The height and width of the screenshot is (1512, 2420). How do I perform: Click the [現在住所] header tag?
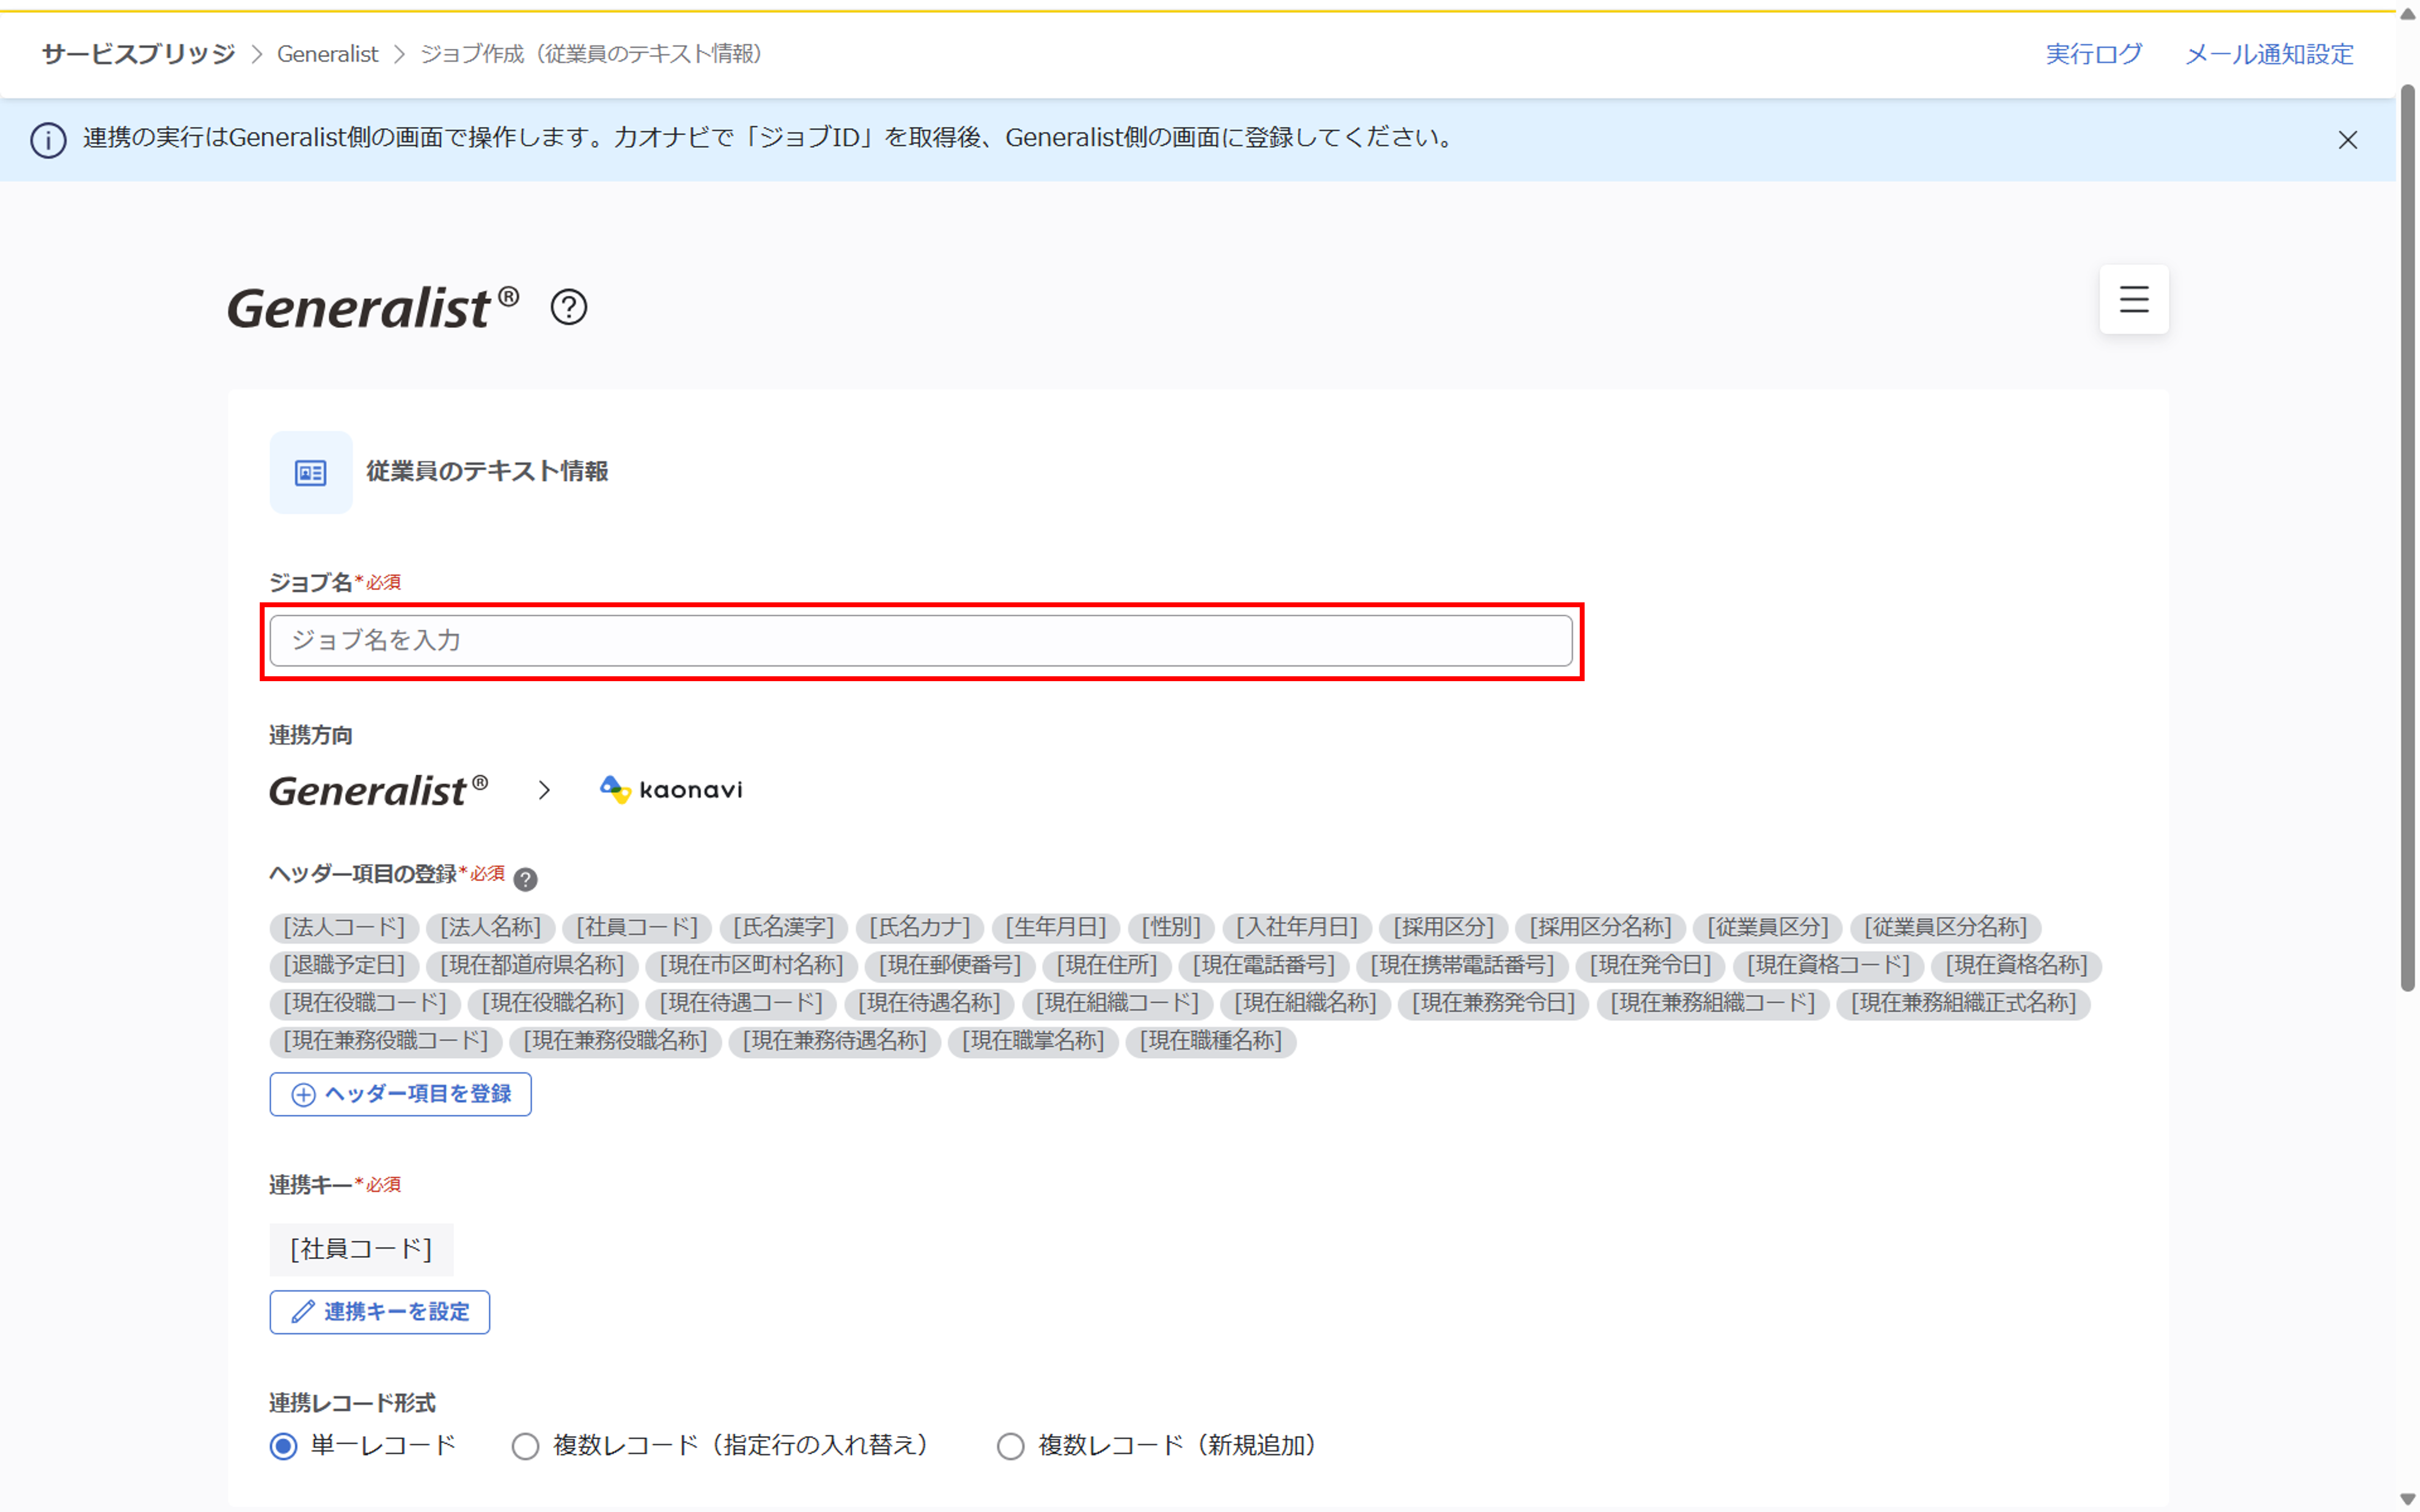[1107, 965]
